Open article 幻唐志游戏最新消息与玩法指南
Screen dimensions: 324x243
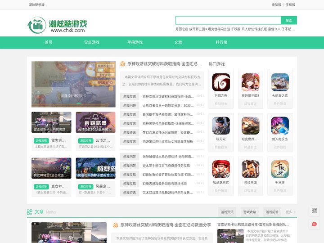coord(165,184)
